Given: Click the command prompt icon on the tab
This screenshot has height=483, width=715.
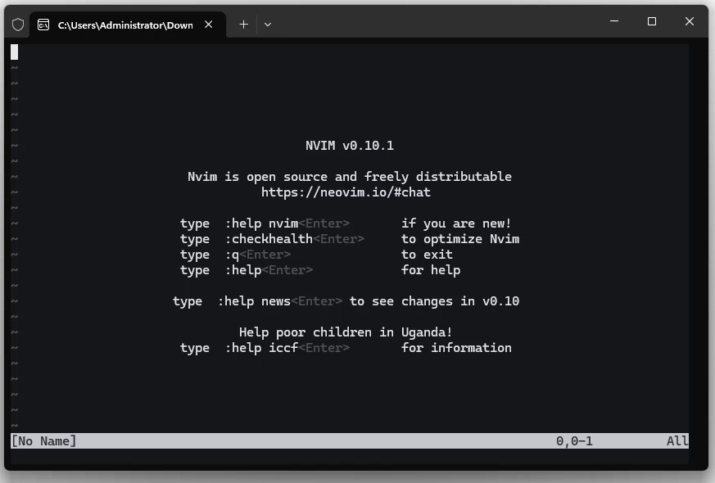Looking at the screenshot, I should (x=43, y=25).
